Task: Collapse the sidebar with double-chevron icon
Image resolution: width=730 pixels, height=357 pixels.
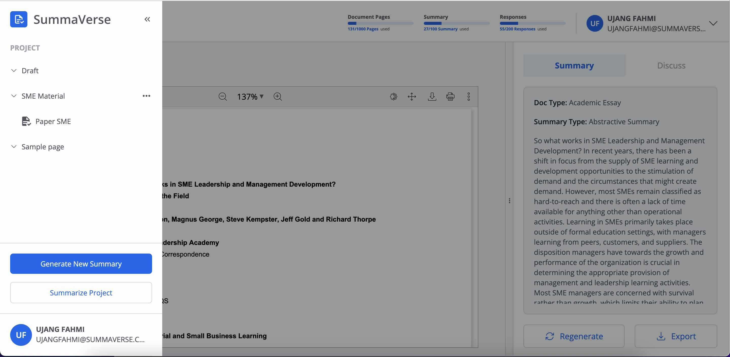Action: (147, 19)
